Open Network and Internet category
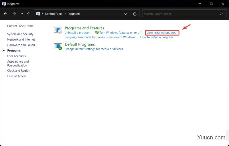 pyautogui.click(x=21, y=40)
